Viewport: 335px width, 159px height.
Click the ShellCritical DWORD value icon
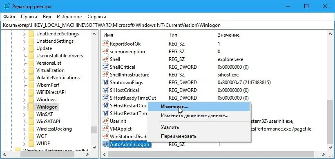[106, 67]
